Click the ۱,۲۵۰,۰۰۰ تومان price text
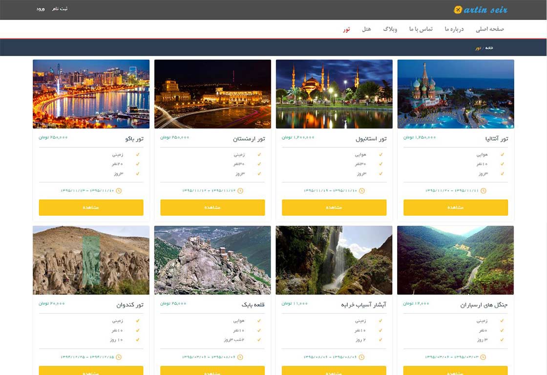This screenshot has width=547, height=375. (x=420, y=137)
